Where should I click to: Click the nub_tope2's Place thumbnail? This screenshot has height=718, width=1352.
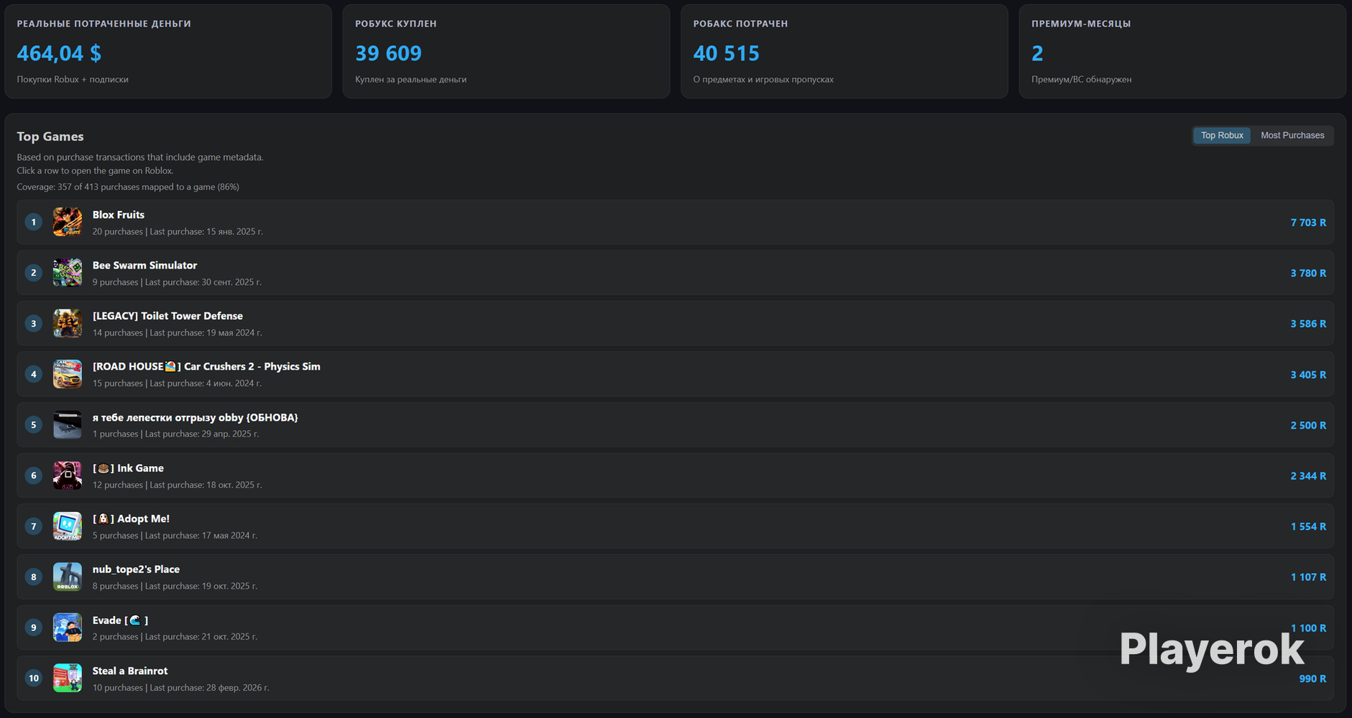68,577
